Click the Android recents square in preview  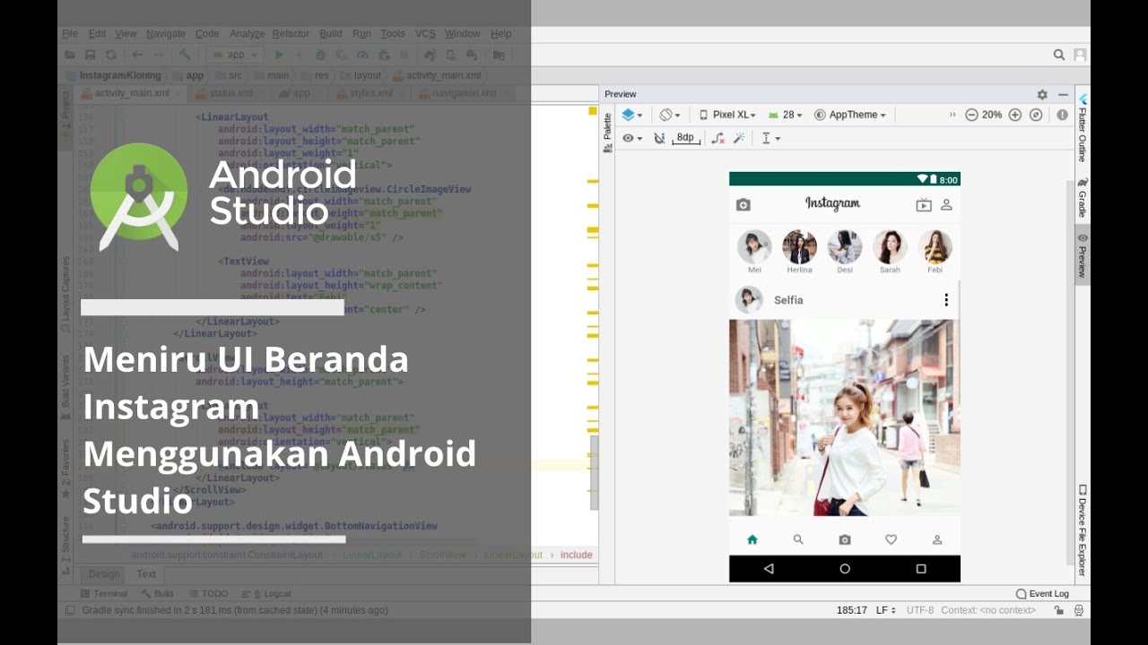pos(921,569)
